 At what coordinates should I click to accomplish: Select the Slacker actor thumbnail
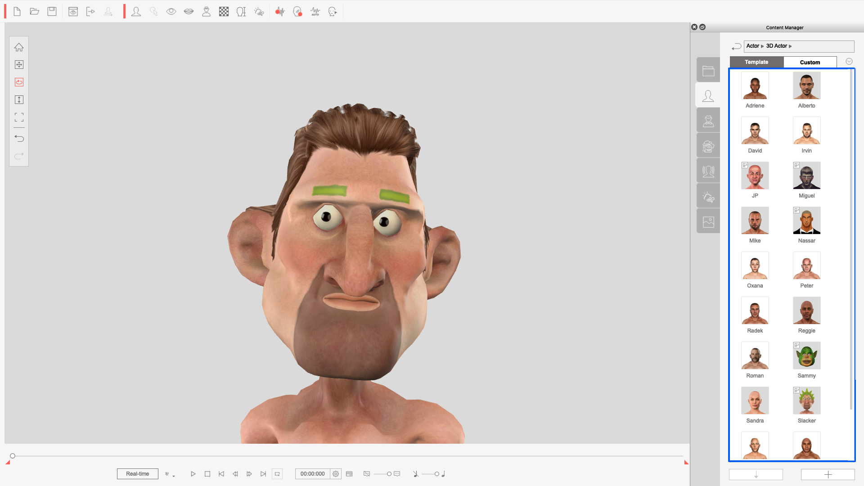click(807, 400)
